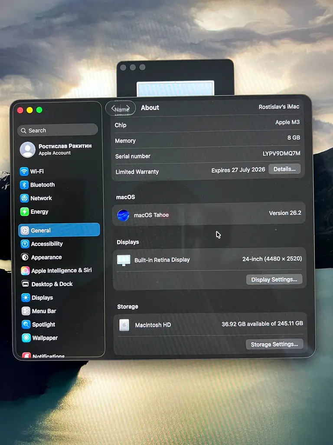This screenshot has height=445, width=333.
Task: Select the General gear icon
Action: (25, 230)
